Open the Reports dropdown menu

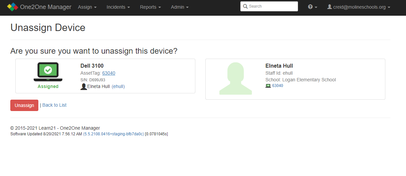click(150, 7)
